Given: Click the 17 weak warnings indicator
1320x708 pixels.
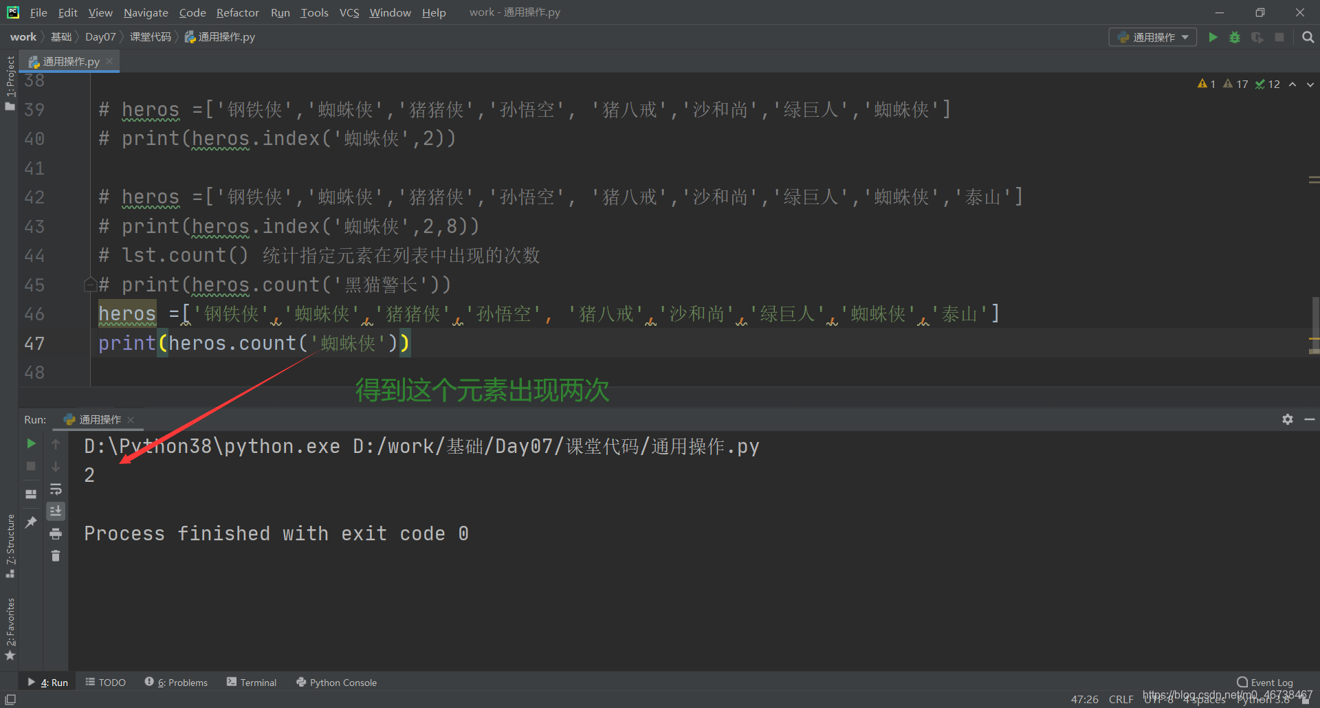Looking at the screenshot, I should [1235, 84].
